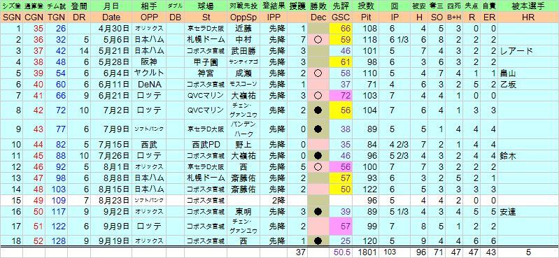This screenshot has height=258, width=559.
Task: Select the 7月15日 date cell
Action: pos(111,145)
